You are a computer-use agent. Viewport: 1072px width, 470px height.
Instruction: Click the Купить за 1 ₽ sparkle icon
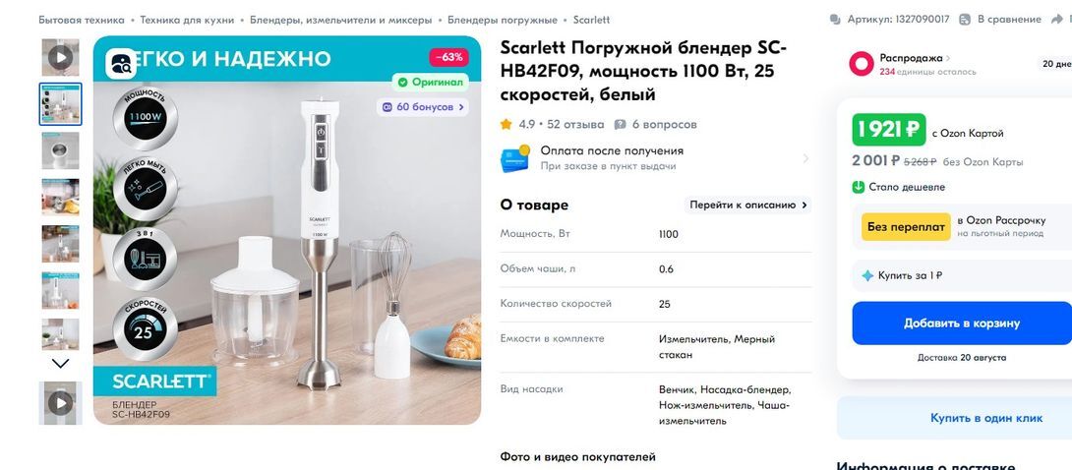[x=866, y=275]
